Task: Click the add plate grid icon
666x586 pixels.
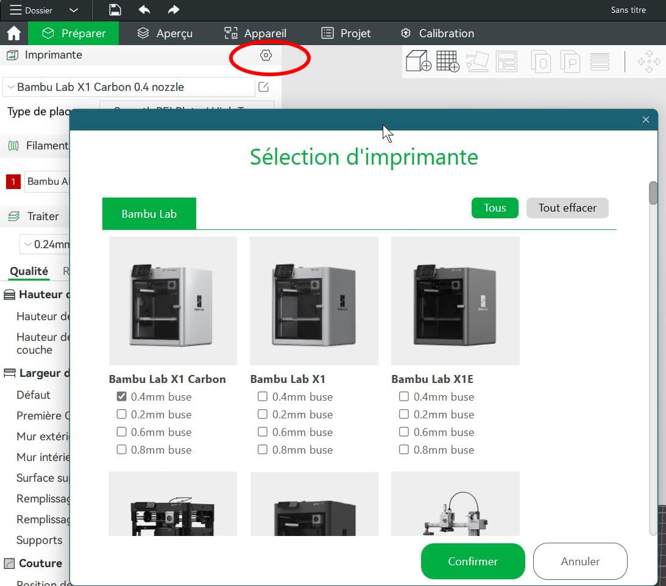Action: click(x=448, y=62)
